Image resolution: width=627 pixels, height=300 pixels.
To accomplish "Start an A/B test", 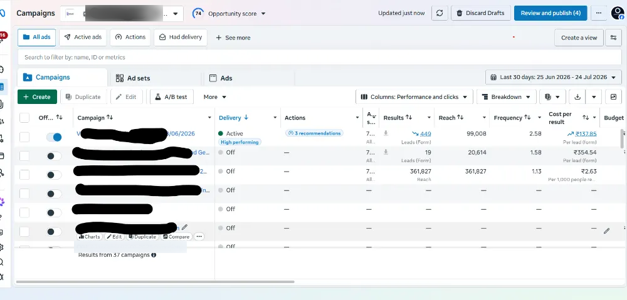I will [x=172, y=96].
